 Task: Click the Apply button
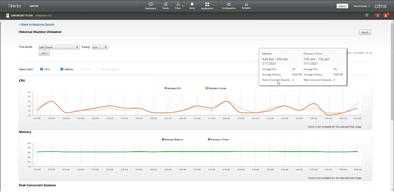44,53
